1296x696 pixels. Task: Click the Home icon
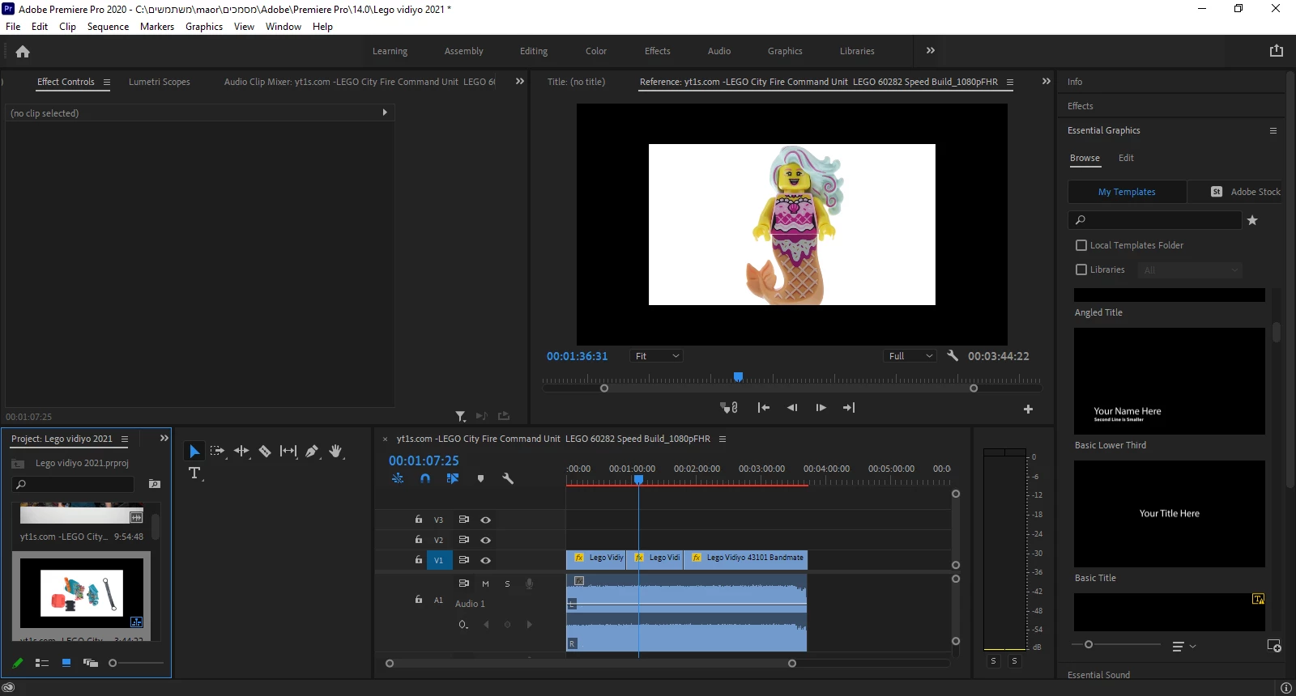[23, 51]
